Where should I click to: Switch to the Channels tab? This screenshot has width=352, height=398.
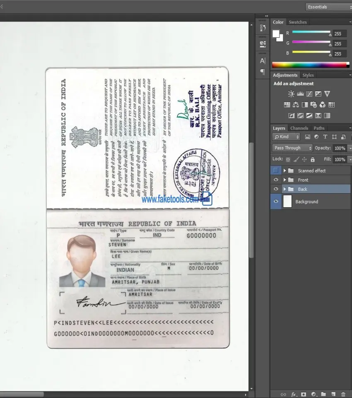tap(299, 128)
